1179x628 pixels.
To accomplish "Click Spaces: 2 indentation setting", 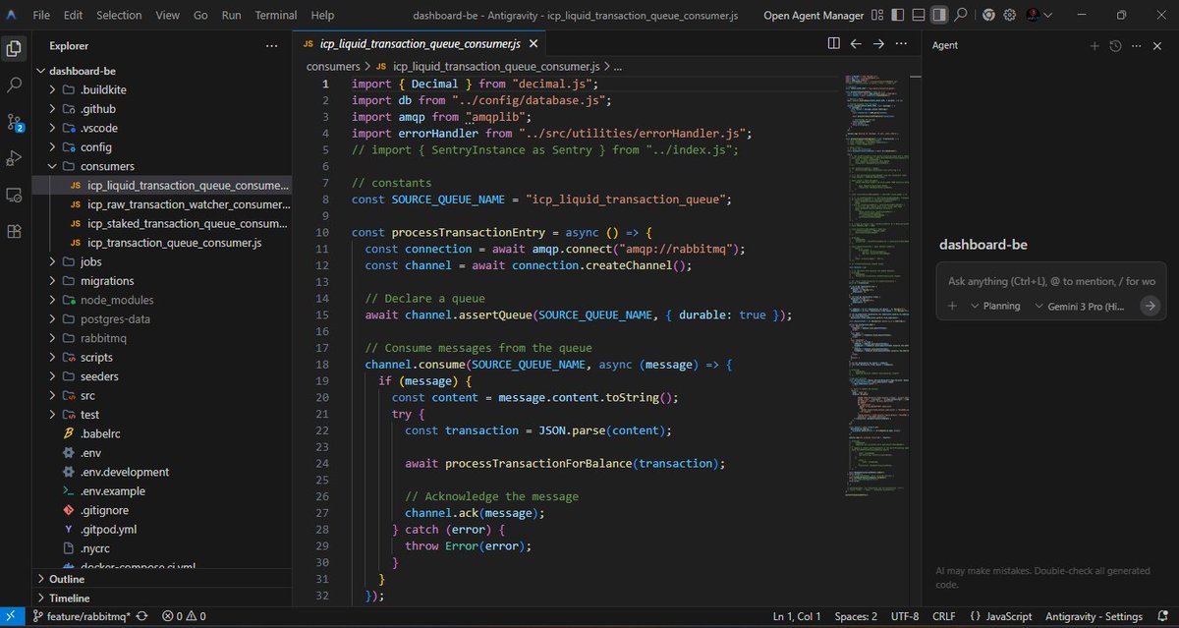I will coord(856,616).
